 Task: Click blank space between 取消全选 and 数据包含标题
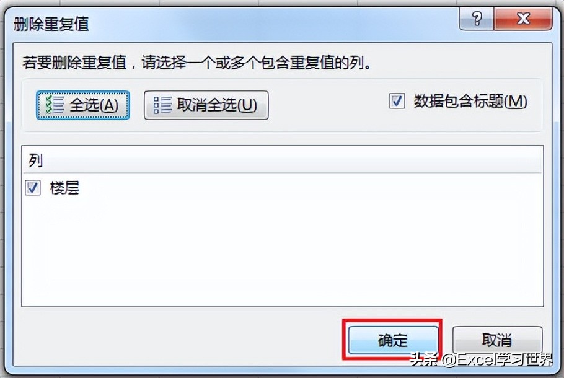327,105
